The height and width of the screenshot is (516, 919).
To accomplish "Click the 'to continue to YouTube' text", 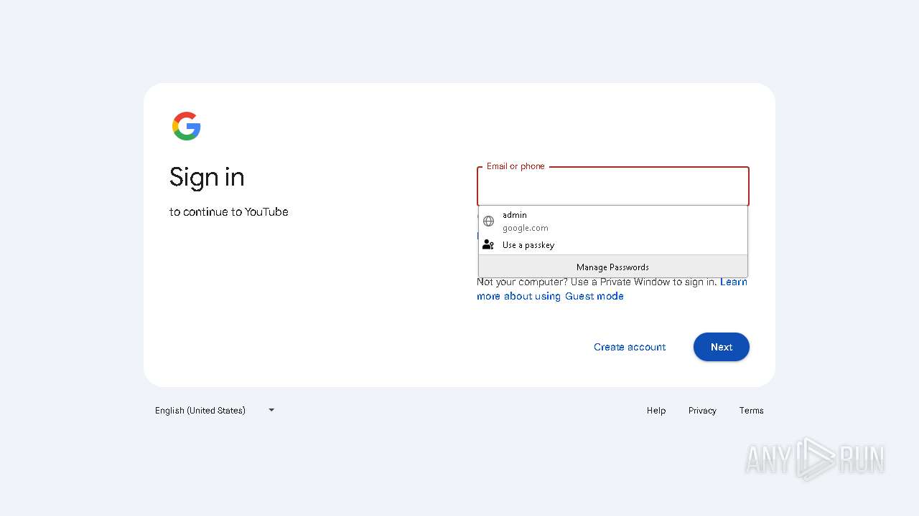I will coord(229,212).
